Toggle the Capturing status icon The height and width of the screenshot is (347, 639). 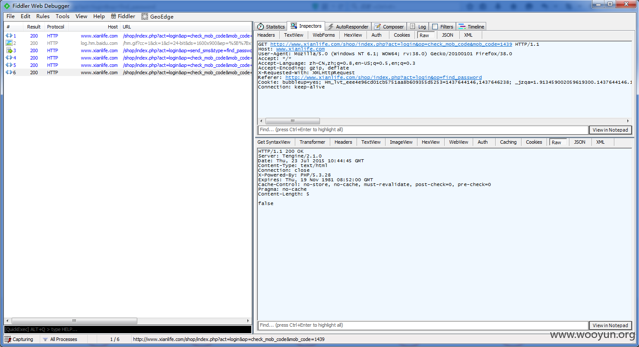click(x=8, y=339)
